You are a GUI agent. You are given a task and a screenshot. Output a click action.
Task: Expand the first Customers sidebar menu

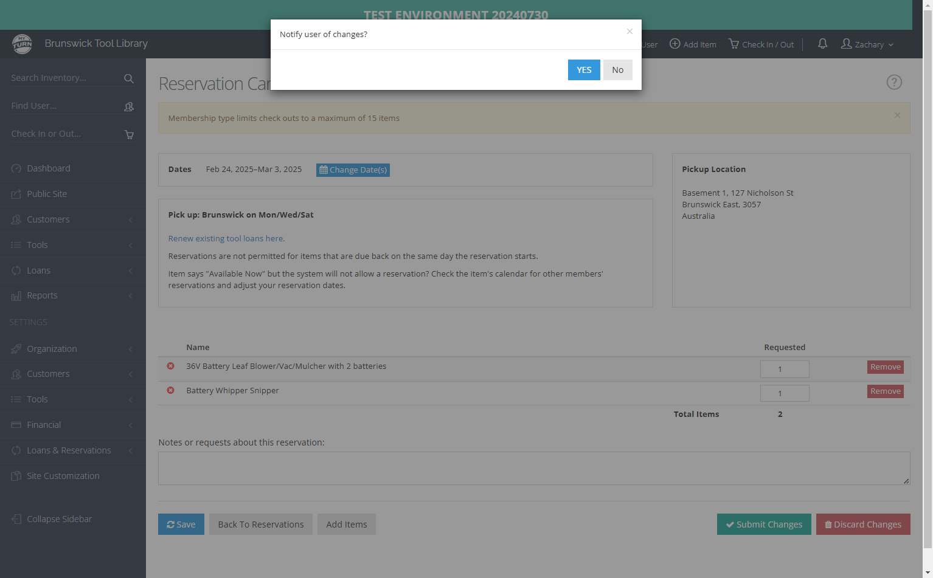click(73, 219)
